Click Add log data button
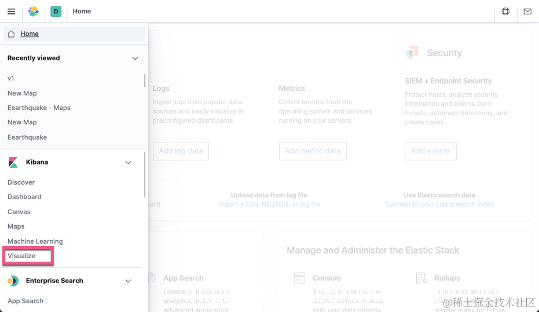 (181, 151)
